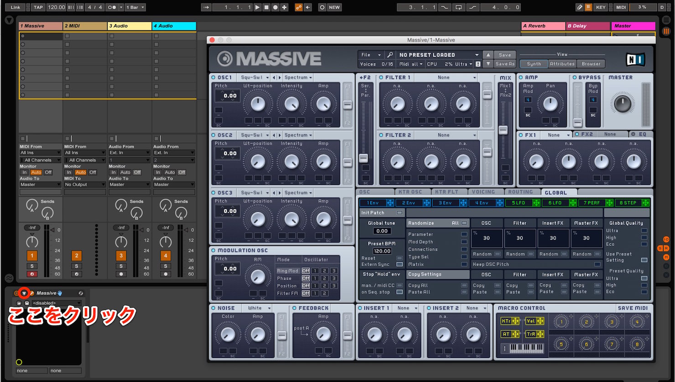
Task: Click the preset folder icon in Massive device
Action: coord(19,303)
